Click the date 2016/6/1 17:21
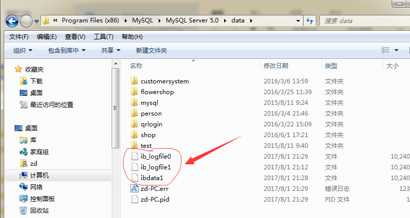The image size is (410, 218). coord(286,135)
